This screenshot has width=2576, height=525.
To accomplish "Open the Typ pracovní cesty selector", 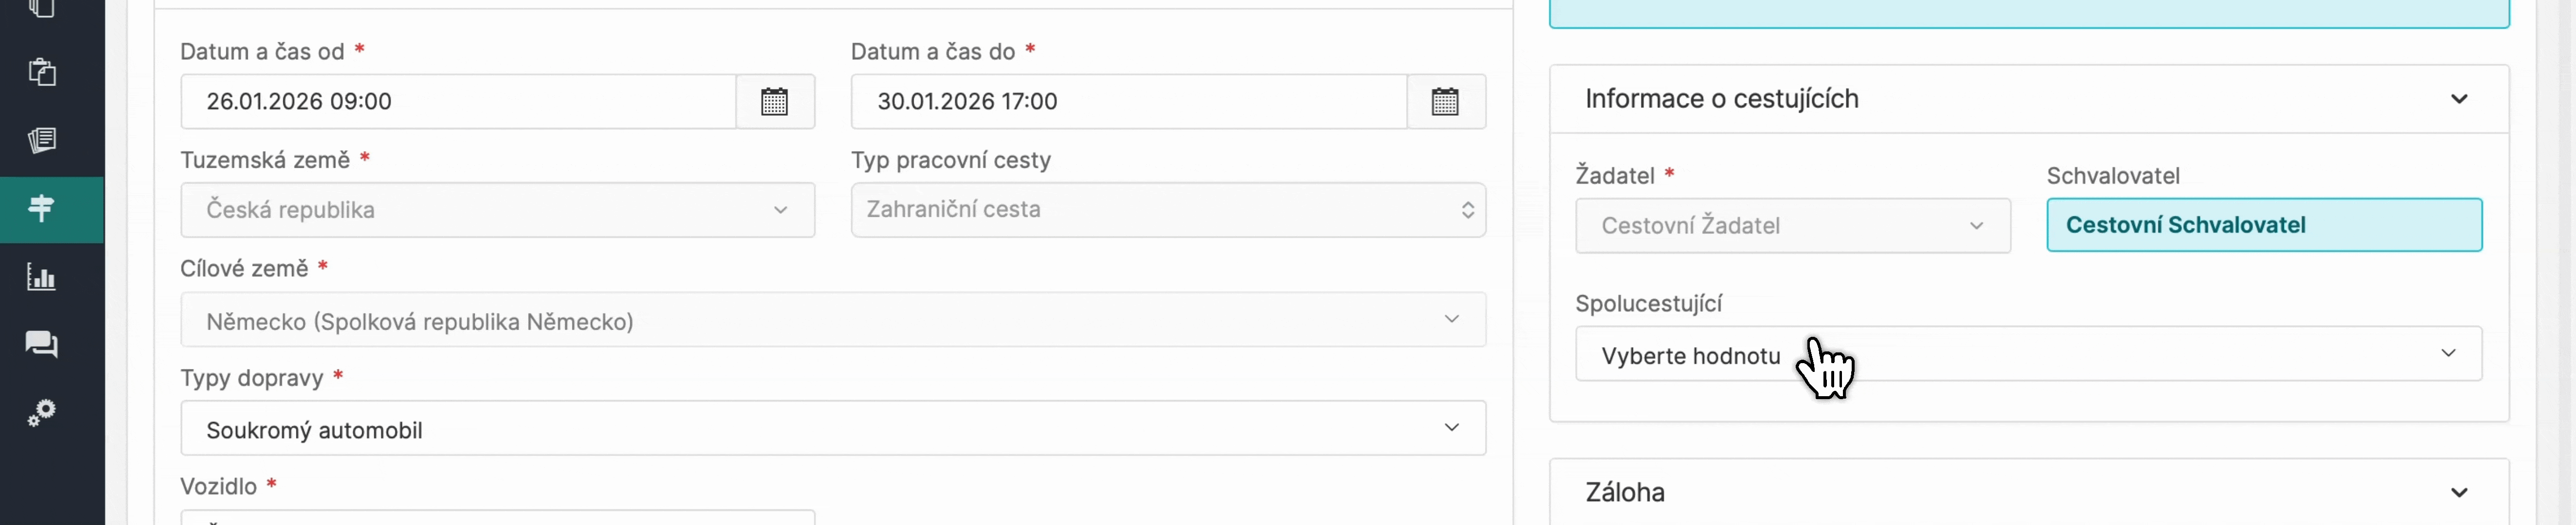I will (x=1167, y=210).
